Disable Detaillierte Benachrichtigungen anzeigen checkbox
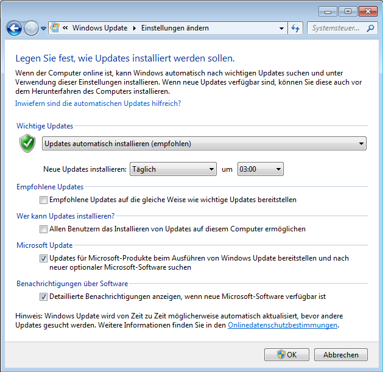Image resolution: width=383 pixels, height=372 pixels. [x=43, y=297]
